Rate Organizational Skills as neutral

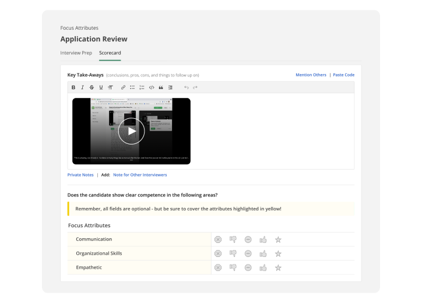(x=248, y=253)
